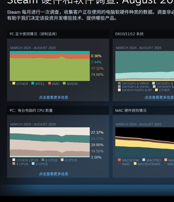Select the DX11GPU & VISTA+ legend swatch
The width and height of the screenshot is (174, 202).
coord(119,87)
